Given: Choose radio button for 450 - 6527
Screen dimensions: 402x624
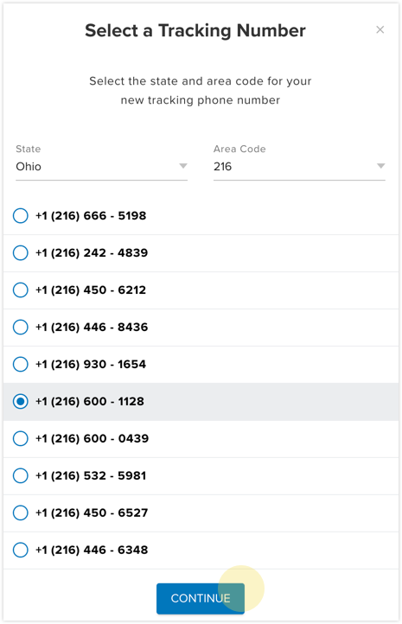Looking at the screenshot, I should point(20,513).
